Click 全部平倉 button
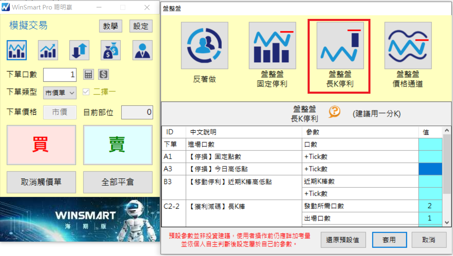Viewport: 453px width, 256px height. [x=118, y=182]
